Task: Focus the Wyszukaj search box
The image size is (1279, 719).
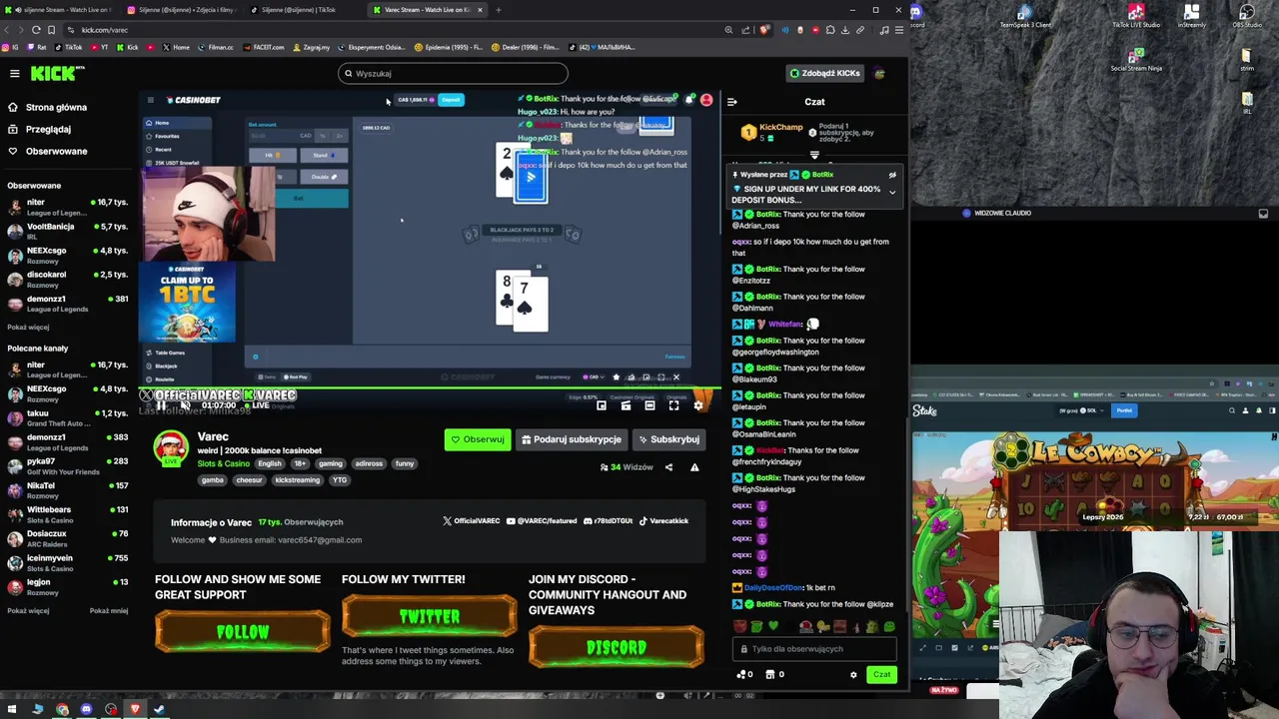Action: 453,73
